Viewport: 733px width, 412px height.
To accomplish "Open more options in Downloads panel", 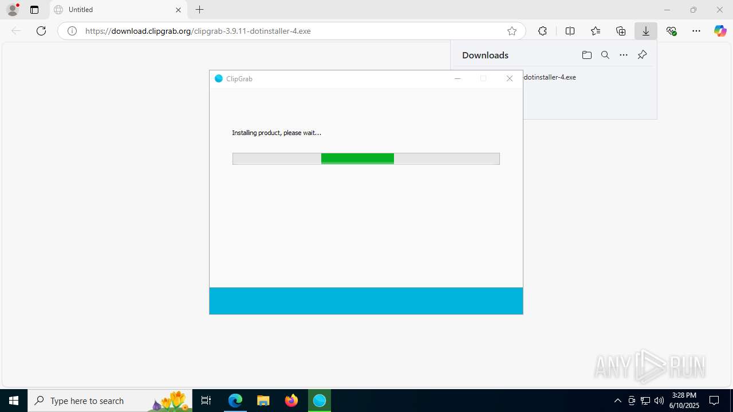I will (624, 55).
